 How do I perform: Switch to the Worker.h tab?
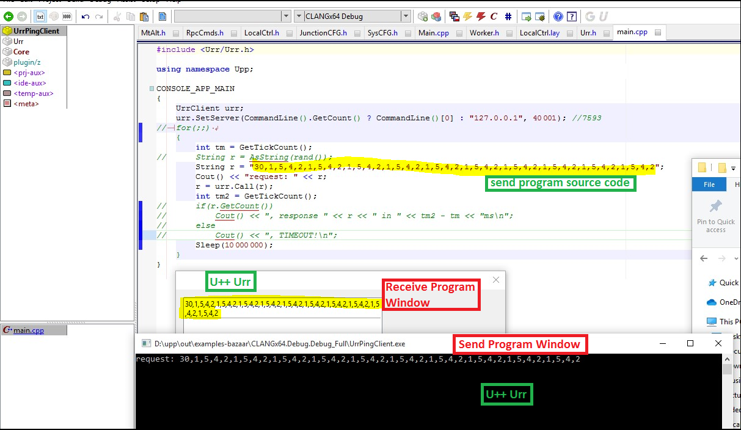(484, 33)
